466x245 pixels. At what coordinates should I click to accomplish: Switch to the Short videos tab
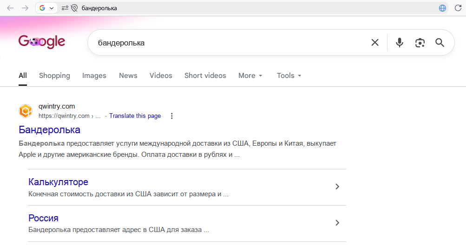pyautogui.click(x=205, y=76)
